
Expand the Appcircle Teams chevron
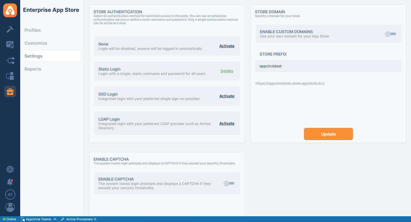click(x=55, y=219)
